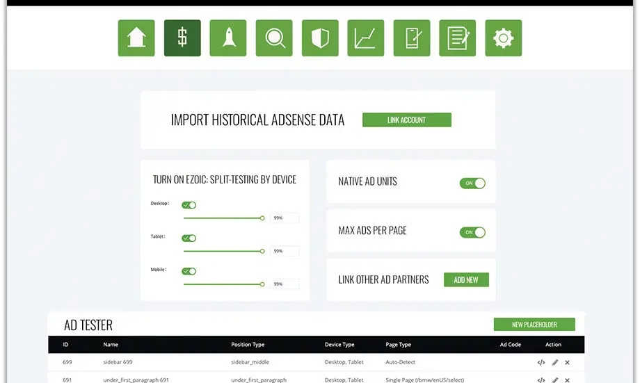Image resolution: width=640 pixels, height=383 pixels.
Task: Click ad code icon for under_first_paragraph 691
Action: pyautogui.click(x=541, y=380)
